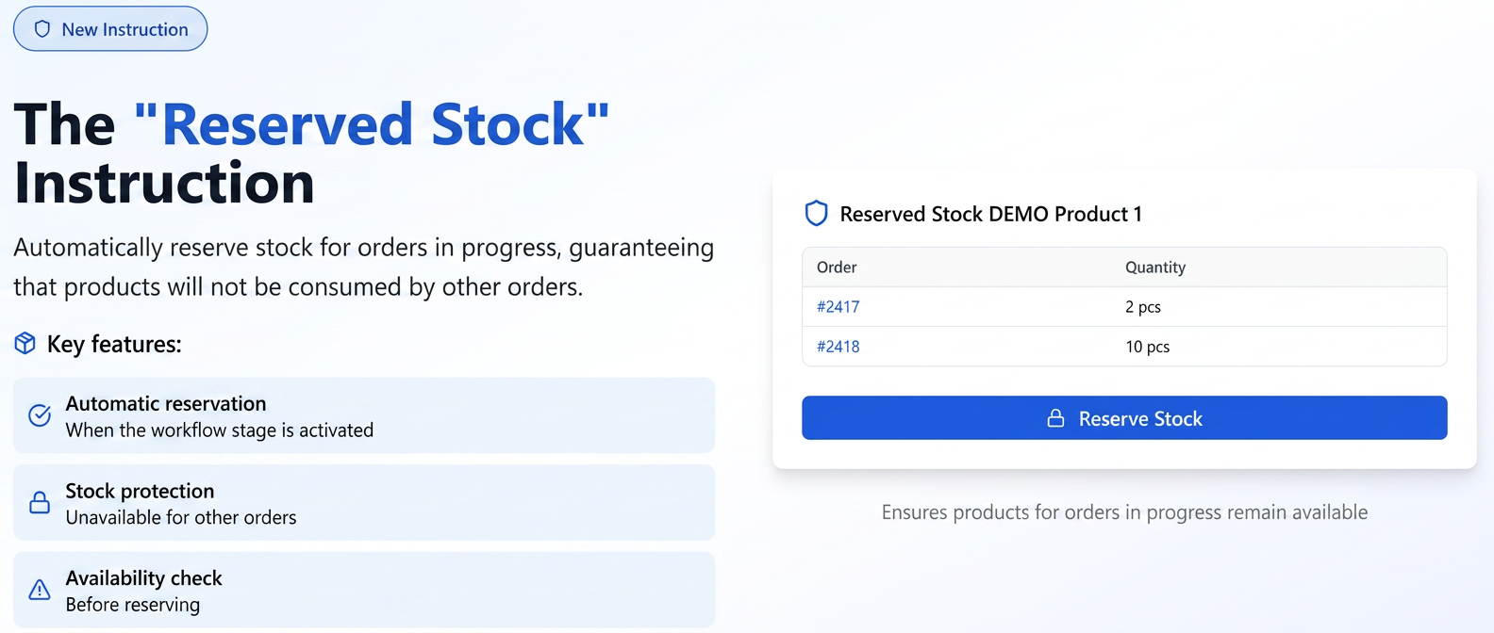Click the cube icon beside Key features

25,344
